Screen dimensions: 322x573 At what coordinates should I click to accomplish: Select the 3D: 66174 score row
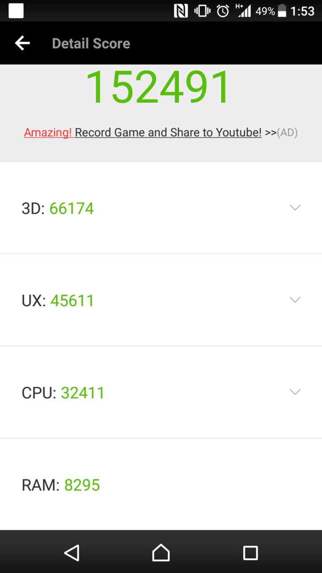click(x=161, y=208)
